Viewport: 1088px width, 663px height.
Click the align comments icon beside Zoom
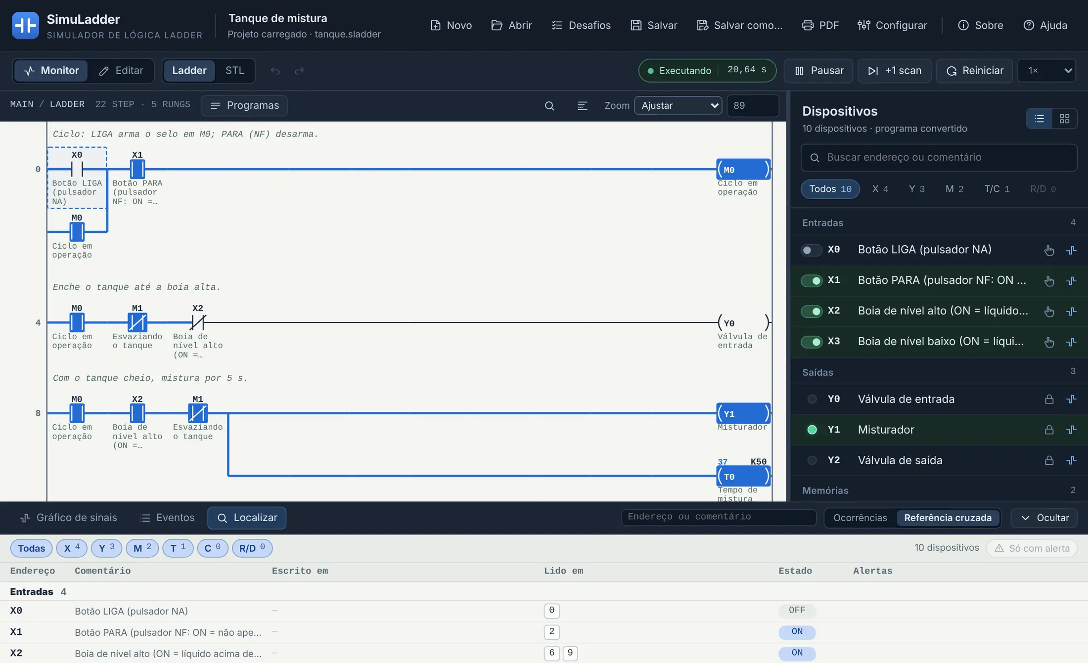coord(582,106)
